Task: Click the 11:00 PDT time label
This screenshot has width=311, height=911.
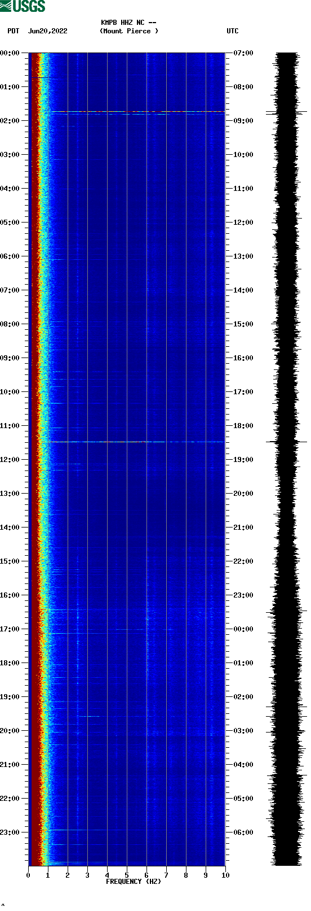Action: coord(10,426)
